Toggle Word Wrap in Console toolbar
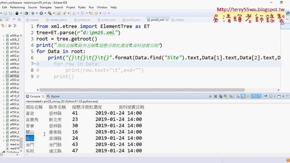The height and width of the screenshot is (163, 290). click(248, 96)
